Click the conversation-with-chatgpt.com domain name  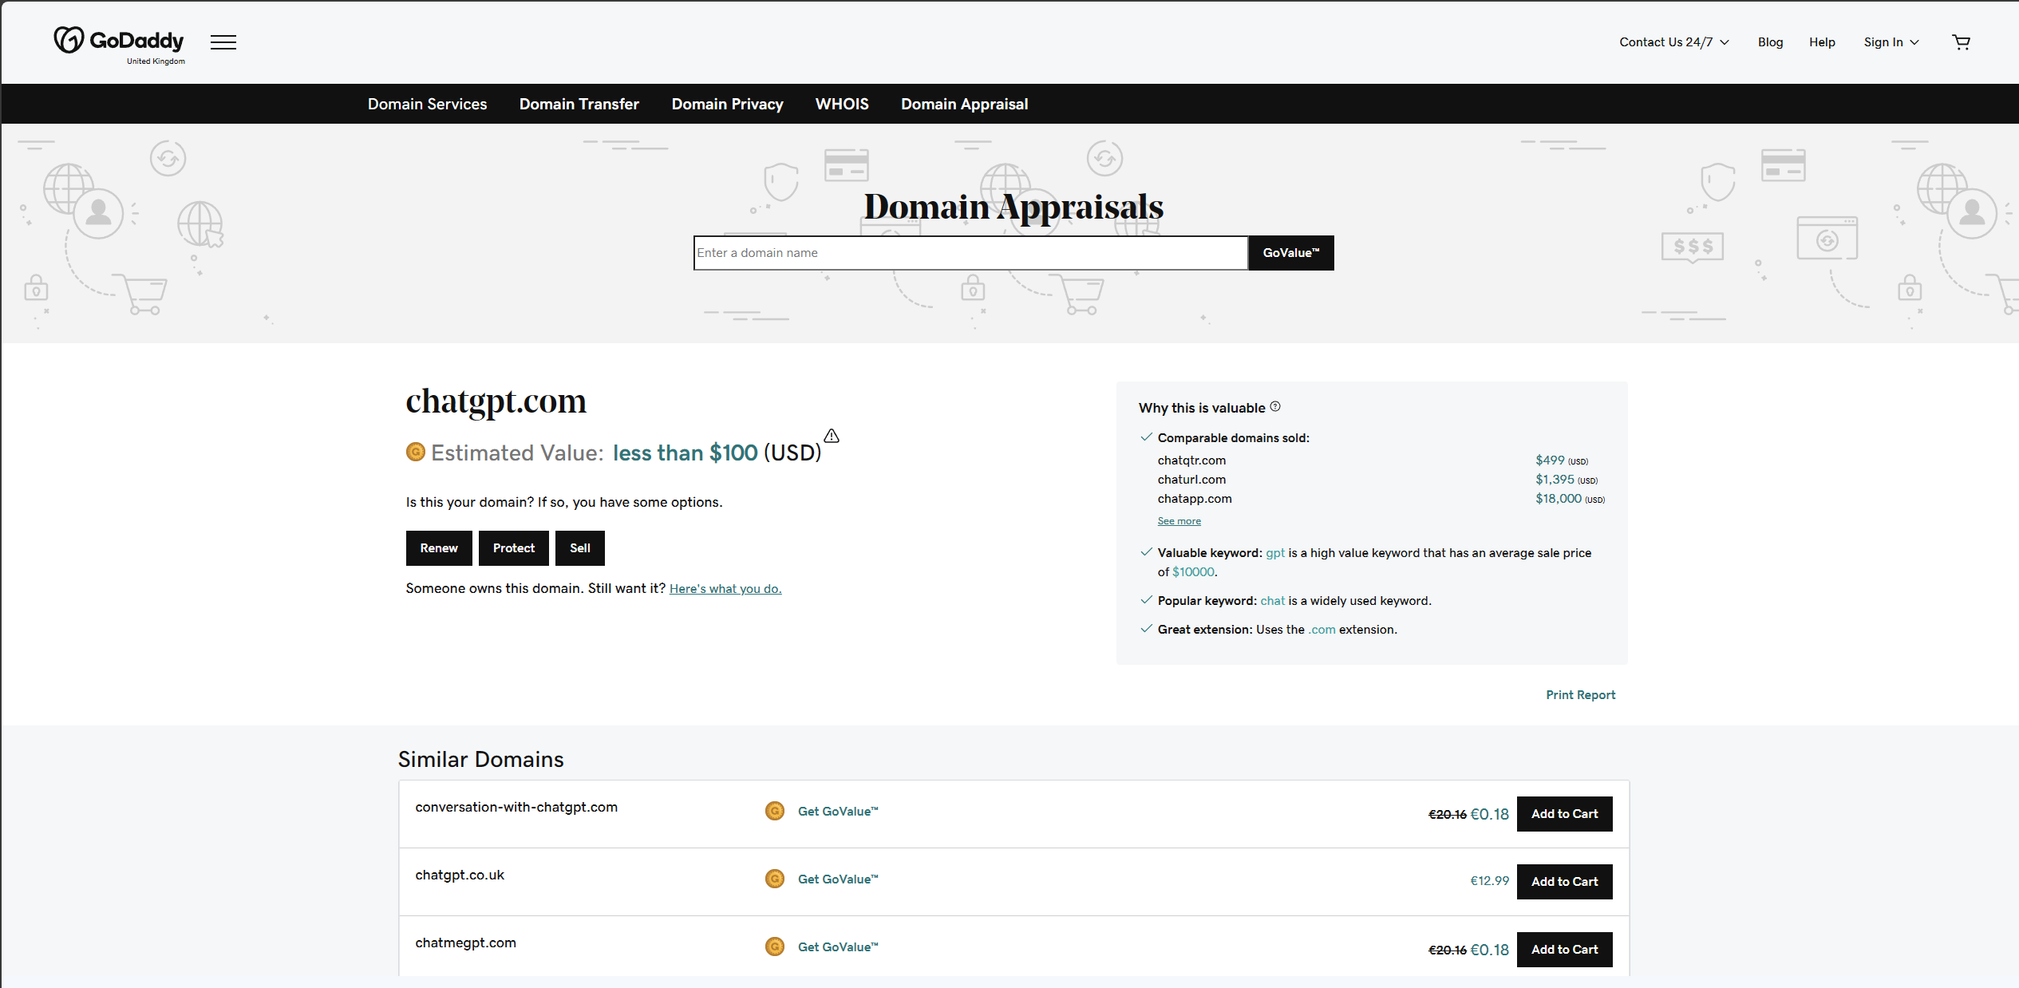pos(516,807)
